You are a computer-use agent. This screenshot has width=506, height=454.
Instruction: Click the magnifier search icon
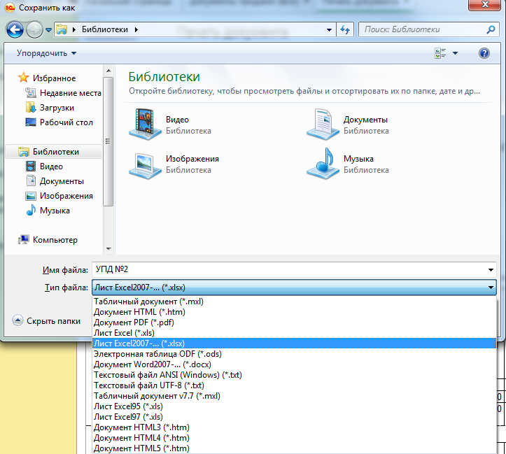491,29
